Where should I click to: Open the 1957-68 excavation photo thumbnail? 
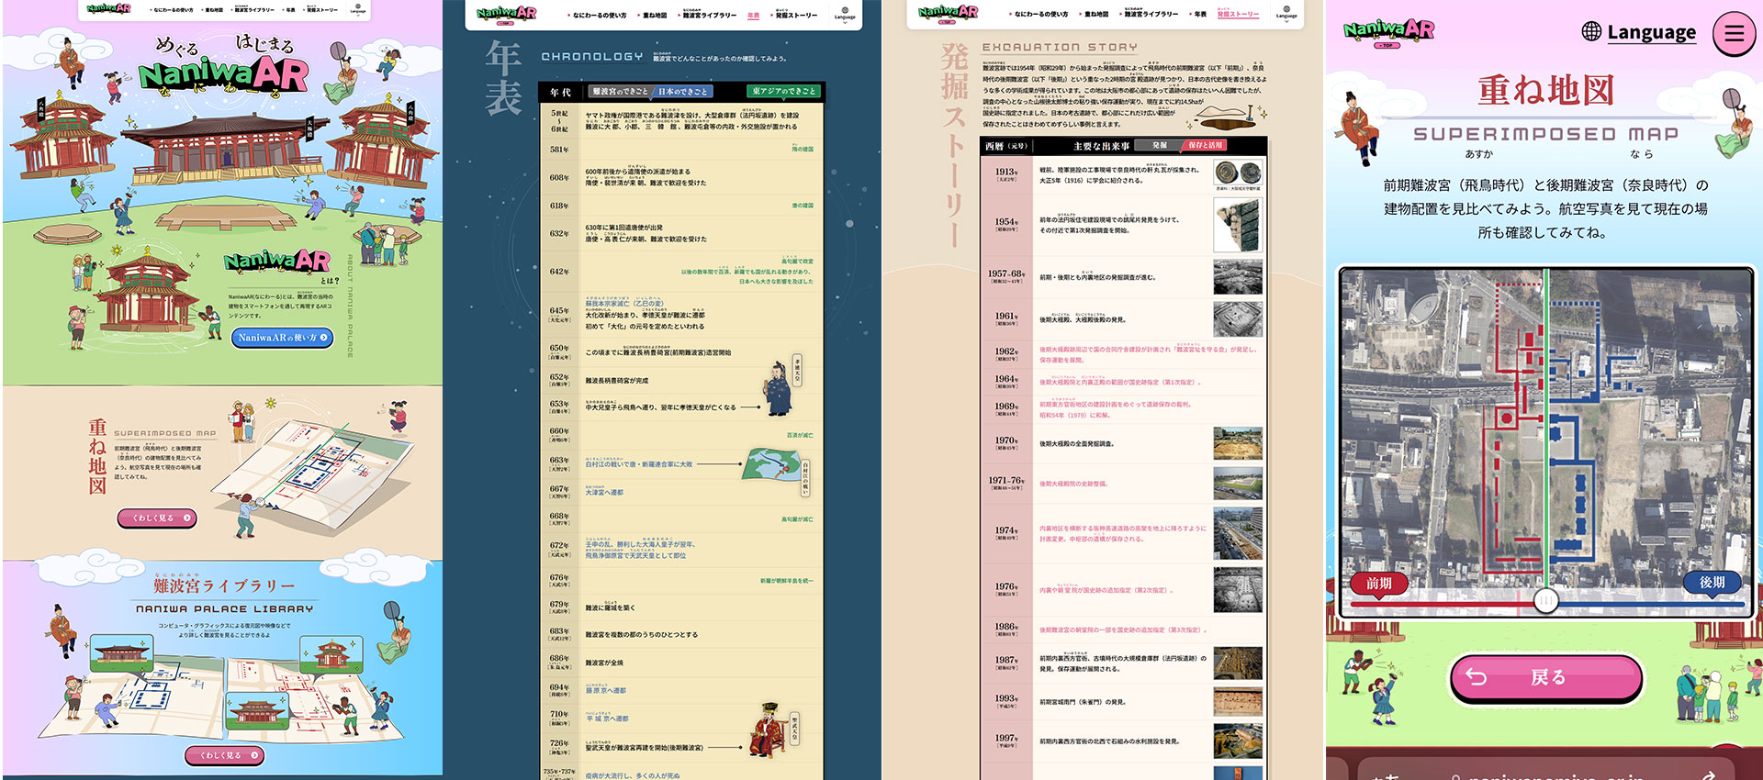pos(1238,276)
